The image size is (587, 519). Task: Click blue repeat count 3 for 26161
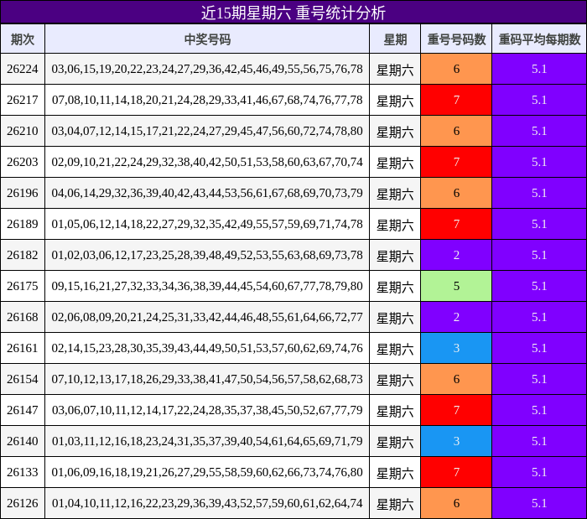456,348
